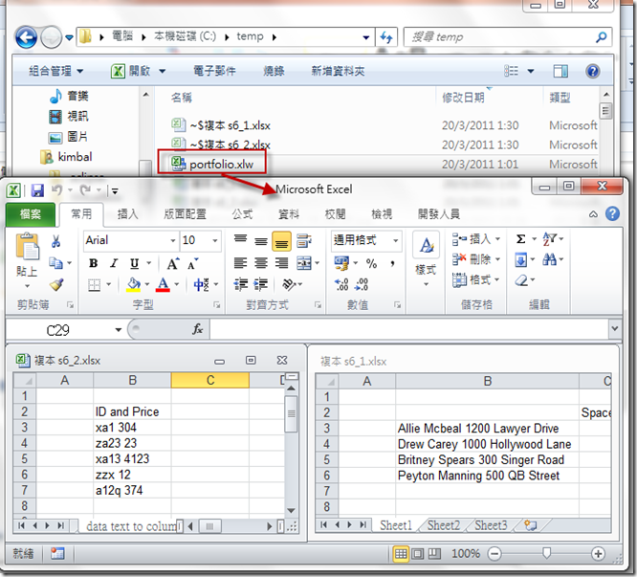This screenshot has width=637, height=577.
Task: Open the font name Arial dropdown
Action: (x=173, y=240)
